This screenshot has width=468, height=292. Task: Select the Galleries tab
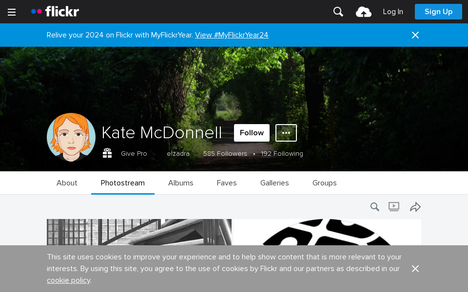(x=274, y=183)
